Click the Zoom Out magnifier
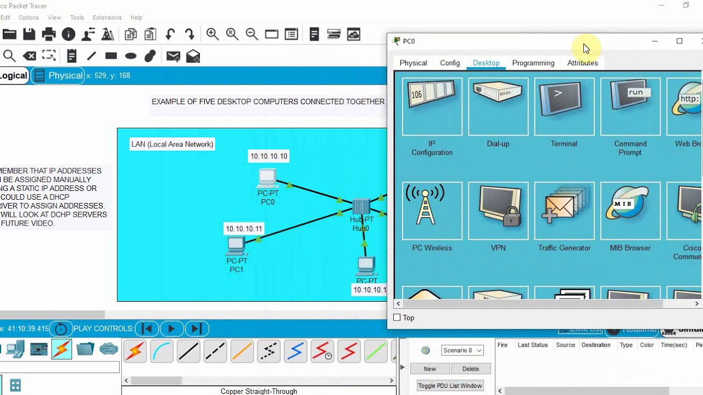Image resolution: width=703 pixels, height=395 pixels. point(252,35)
